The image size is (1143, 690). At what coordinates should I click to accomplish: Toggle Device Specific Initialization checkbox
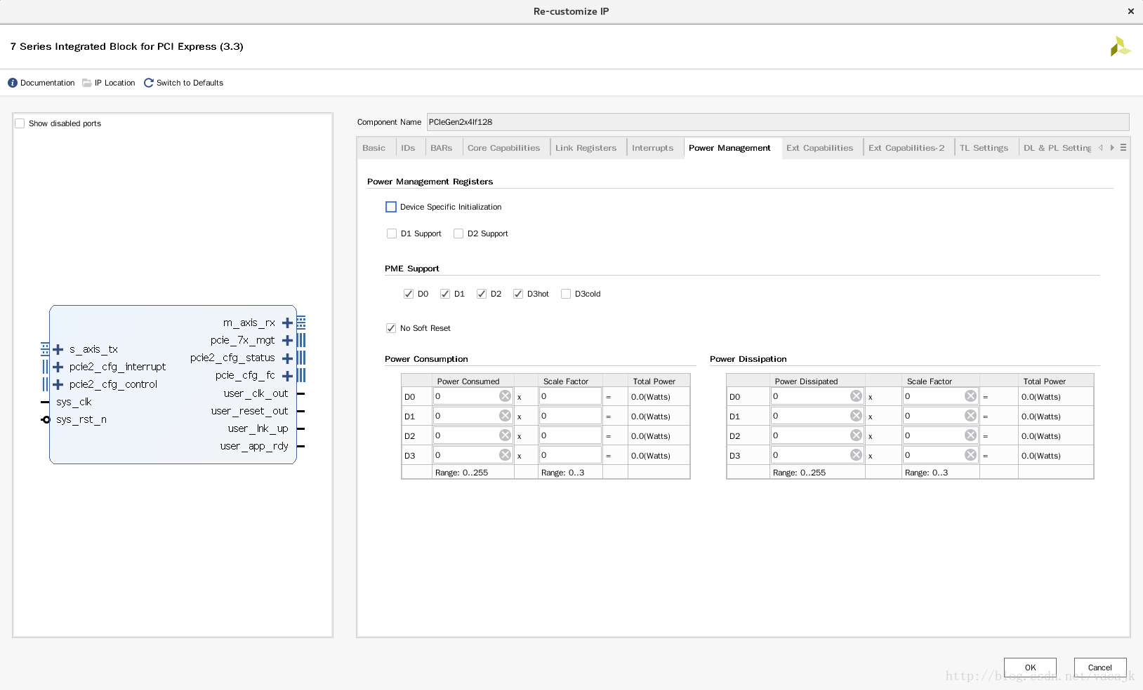(x=391, y=207)
